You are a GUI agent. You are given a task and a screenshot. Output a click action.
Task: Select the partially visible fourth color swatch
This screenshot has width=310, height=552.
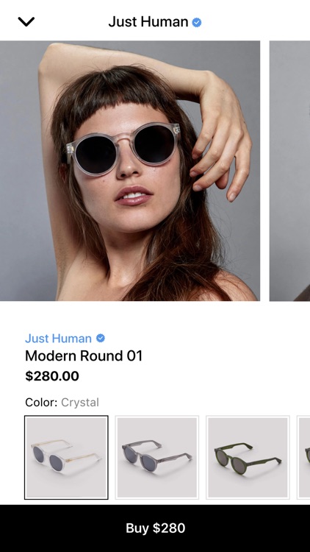303,458
